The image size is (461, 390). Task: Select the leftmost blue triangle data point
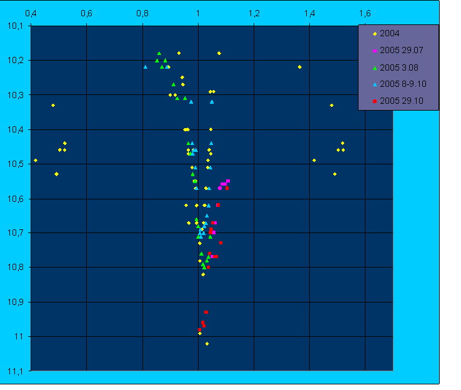[146, 67]
